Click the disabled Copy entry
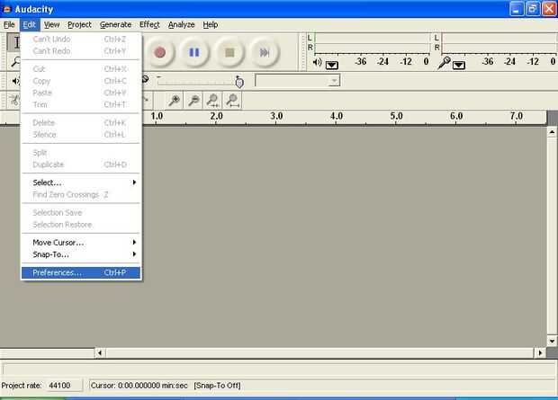 81,81
